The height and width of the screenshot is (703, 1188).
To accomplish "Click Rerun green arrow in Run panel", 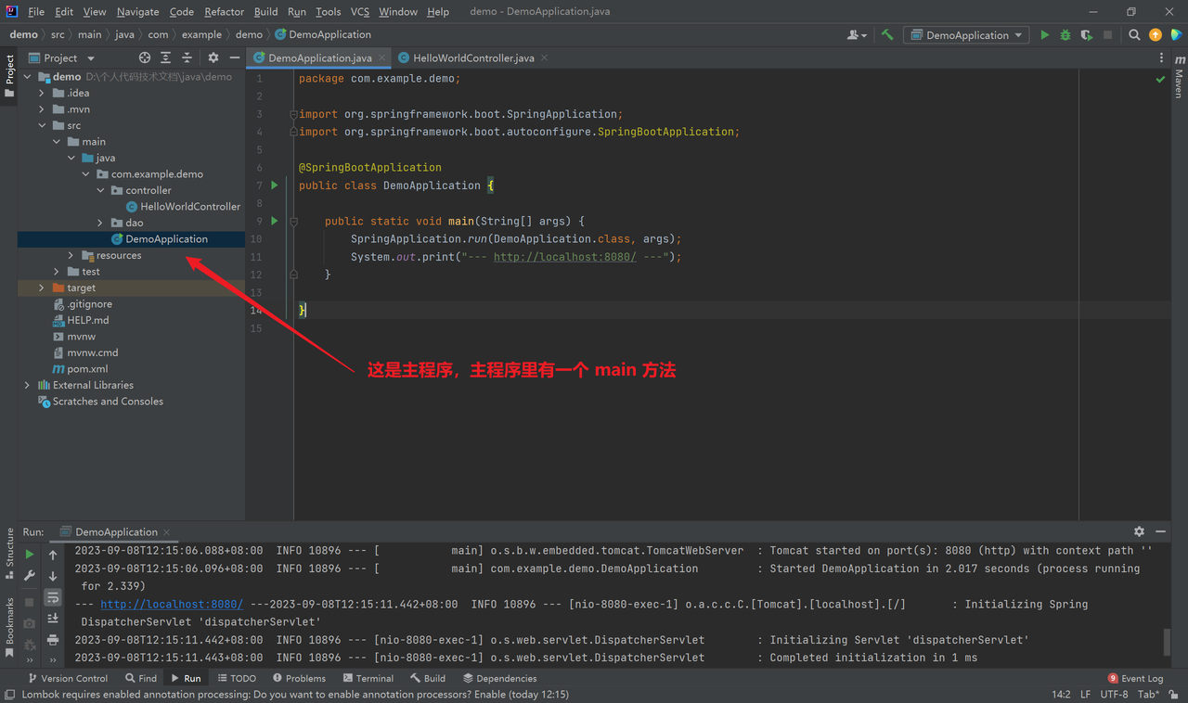I will [x=30, y=555].
